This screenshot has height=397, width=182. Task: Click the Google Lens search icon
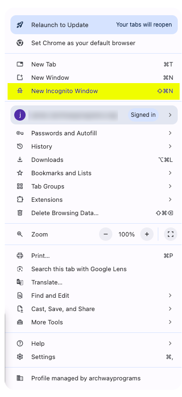click(x=20, y=269)
